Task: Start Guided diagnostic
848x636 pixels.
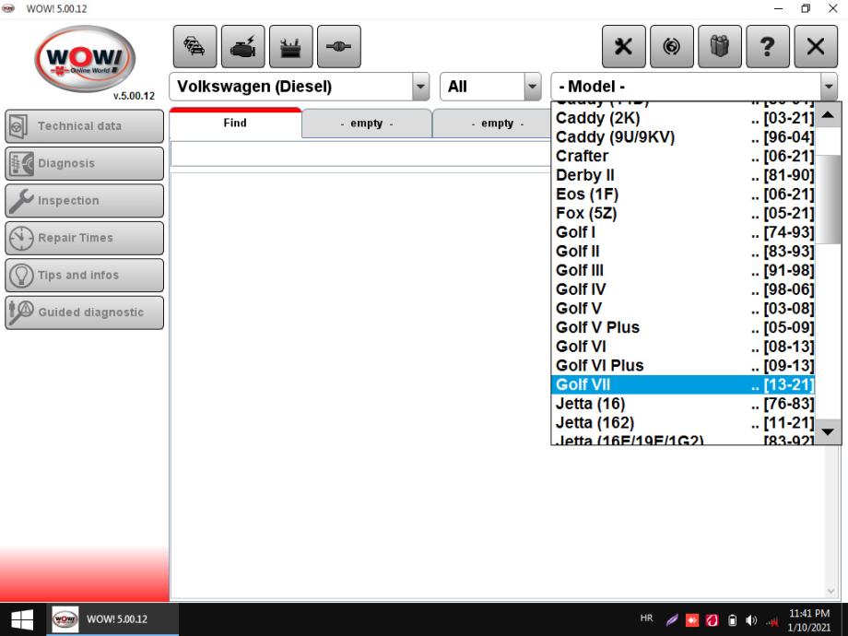Action: pos(85,312)
